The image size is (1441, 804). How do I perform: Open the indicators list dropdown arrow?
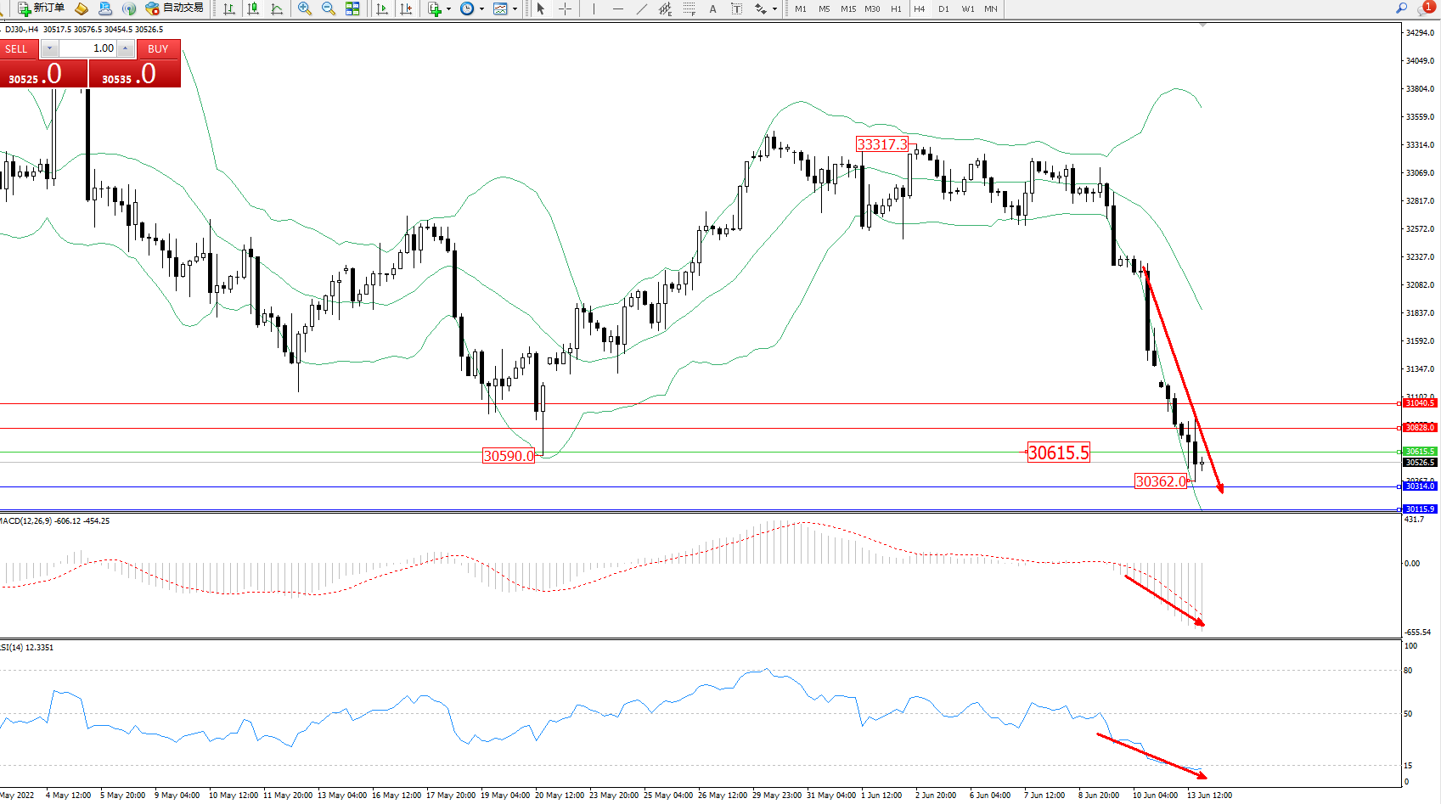448,9
